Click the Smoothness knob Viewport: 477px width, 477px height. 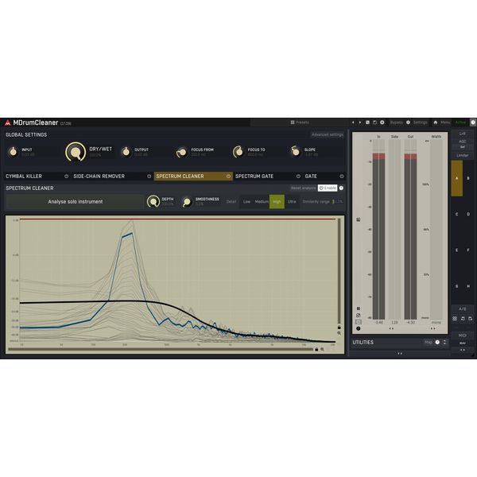coord(187,202)
